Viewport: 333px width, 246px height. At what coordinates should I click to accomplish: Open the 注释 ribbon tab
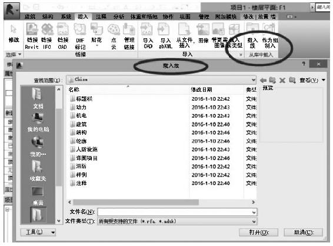[x=101, y=16]
